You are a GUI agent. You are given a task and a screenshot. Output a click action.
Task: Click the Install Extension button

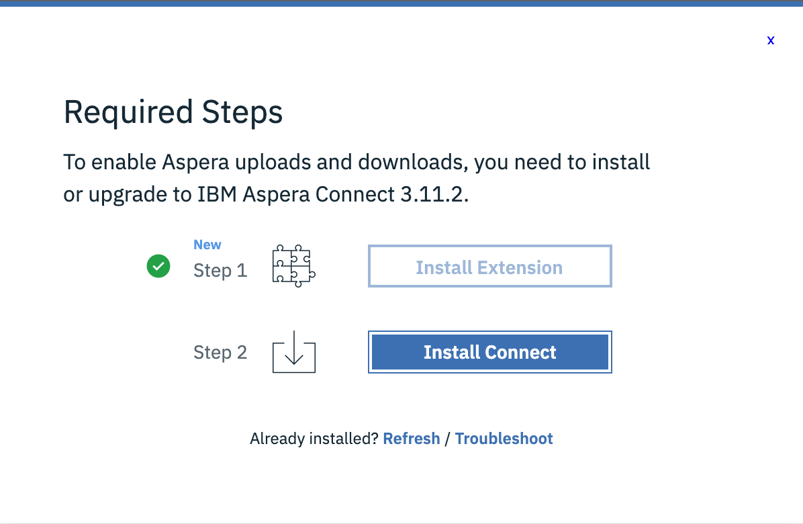[489, 266]
